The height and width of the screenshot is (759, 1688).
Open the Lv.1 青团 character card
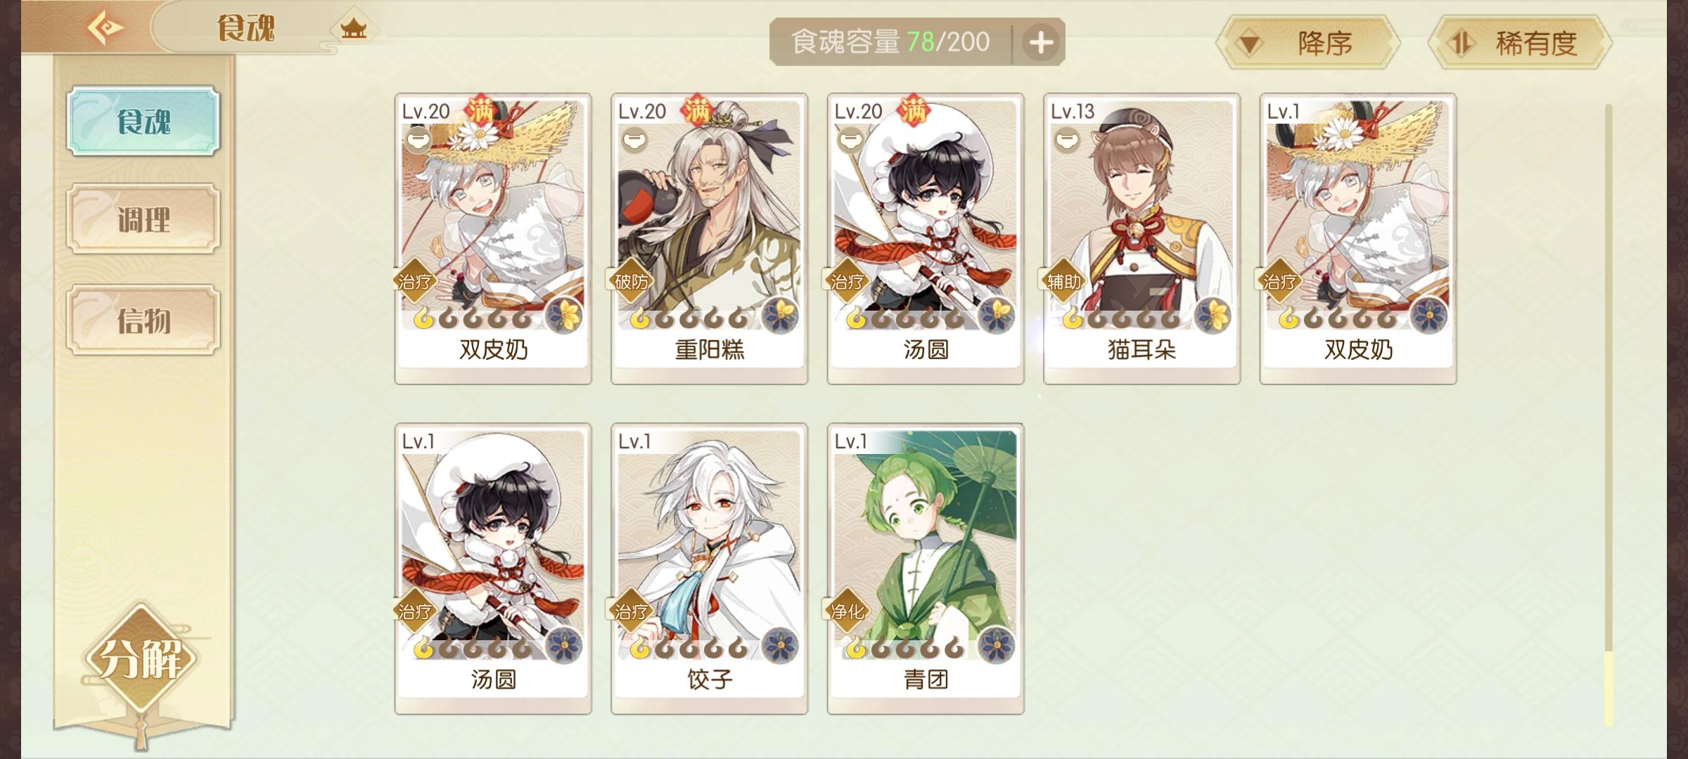[926, 569]
